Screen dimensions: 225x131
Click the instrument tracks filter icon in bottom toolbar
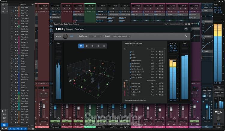point(14,129)
